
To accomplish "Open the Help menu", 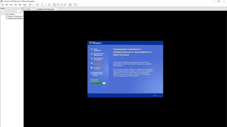I will pyautogui.click(x=24, y=5).
